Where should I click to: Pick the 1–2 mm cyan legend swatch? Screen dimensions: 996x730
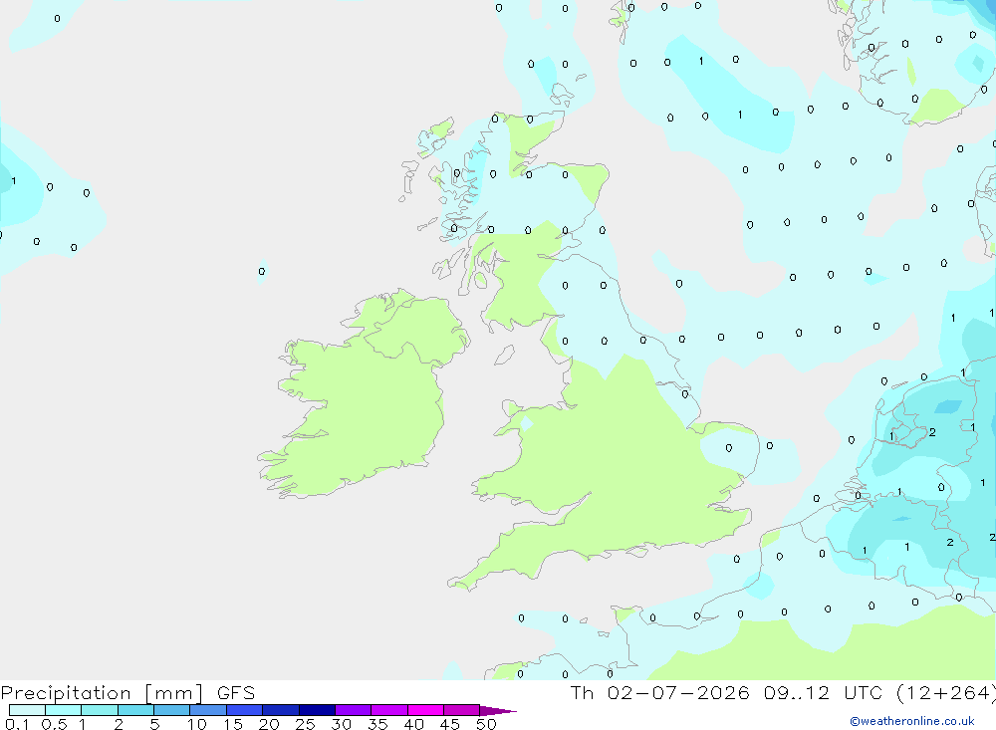99,710
